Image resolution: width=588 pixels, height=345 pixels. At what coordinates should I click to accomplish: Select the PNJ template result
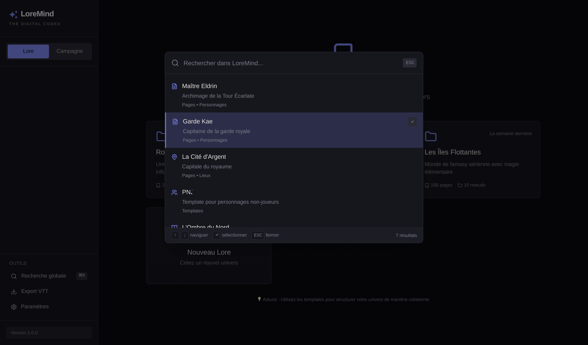[294, 201]
